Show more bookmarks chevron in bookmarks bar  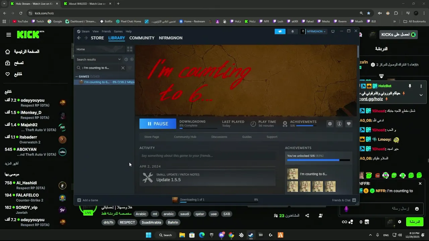[394, 21]
